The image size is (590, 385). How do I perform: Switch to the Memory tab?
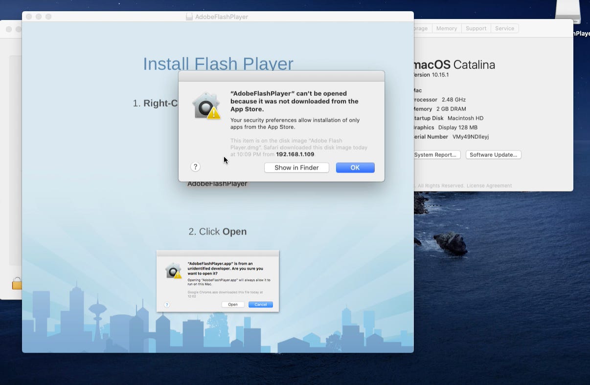(x=447, y=28)
